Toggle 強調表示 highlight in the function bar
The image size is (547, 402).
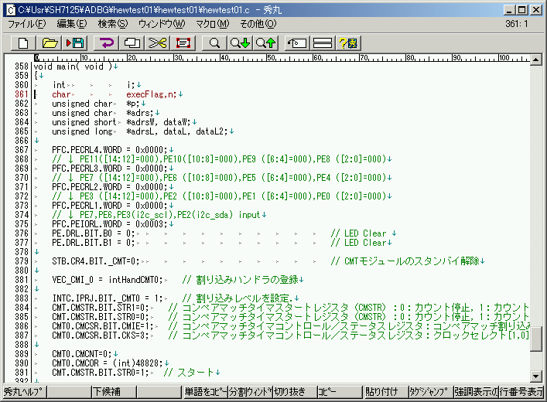click(475, 392)
